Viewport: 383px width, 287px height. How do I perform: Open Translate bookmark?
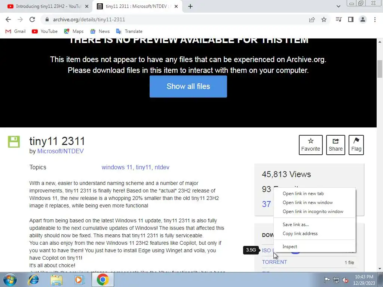[129, 31]
